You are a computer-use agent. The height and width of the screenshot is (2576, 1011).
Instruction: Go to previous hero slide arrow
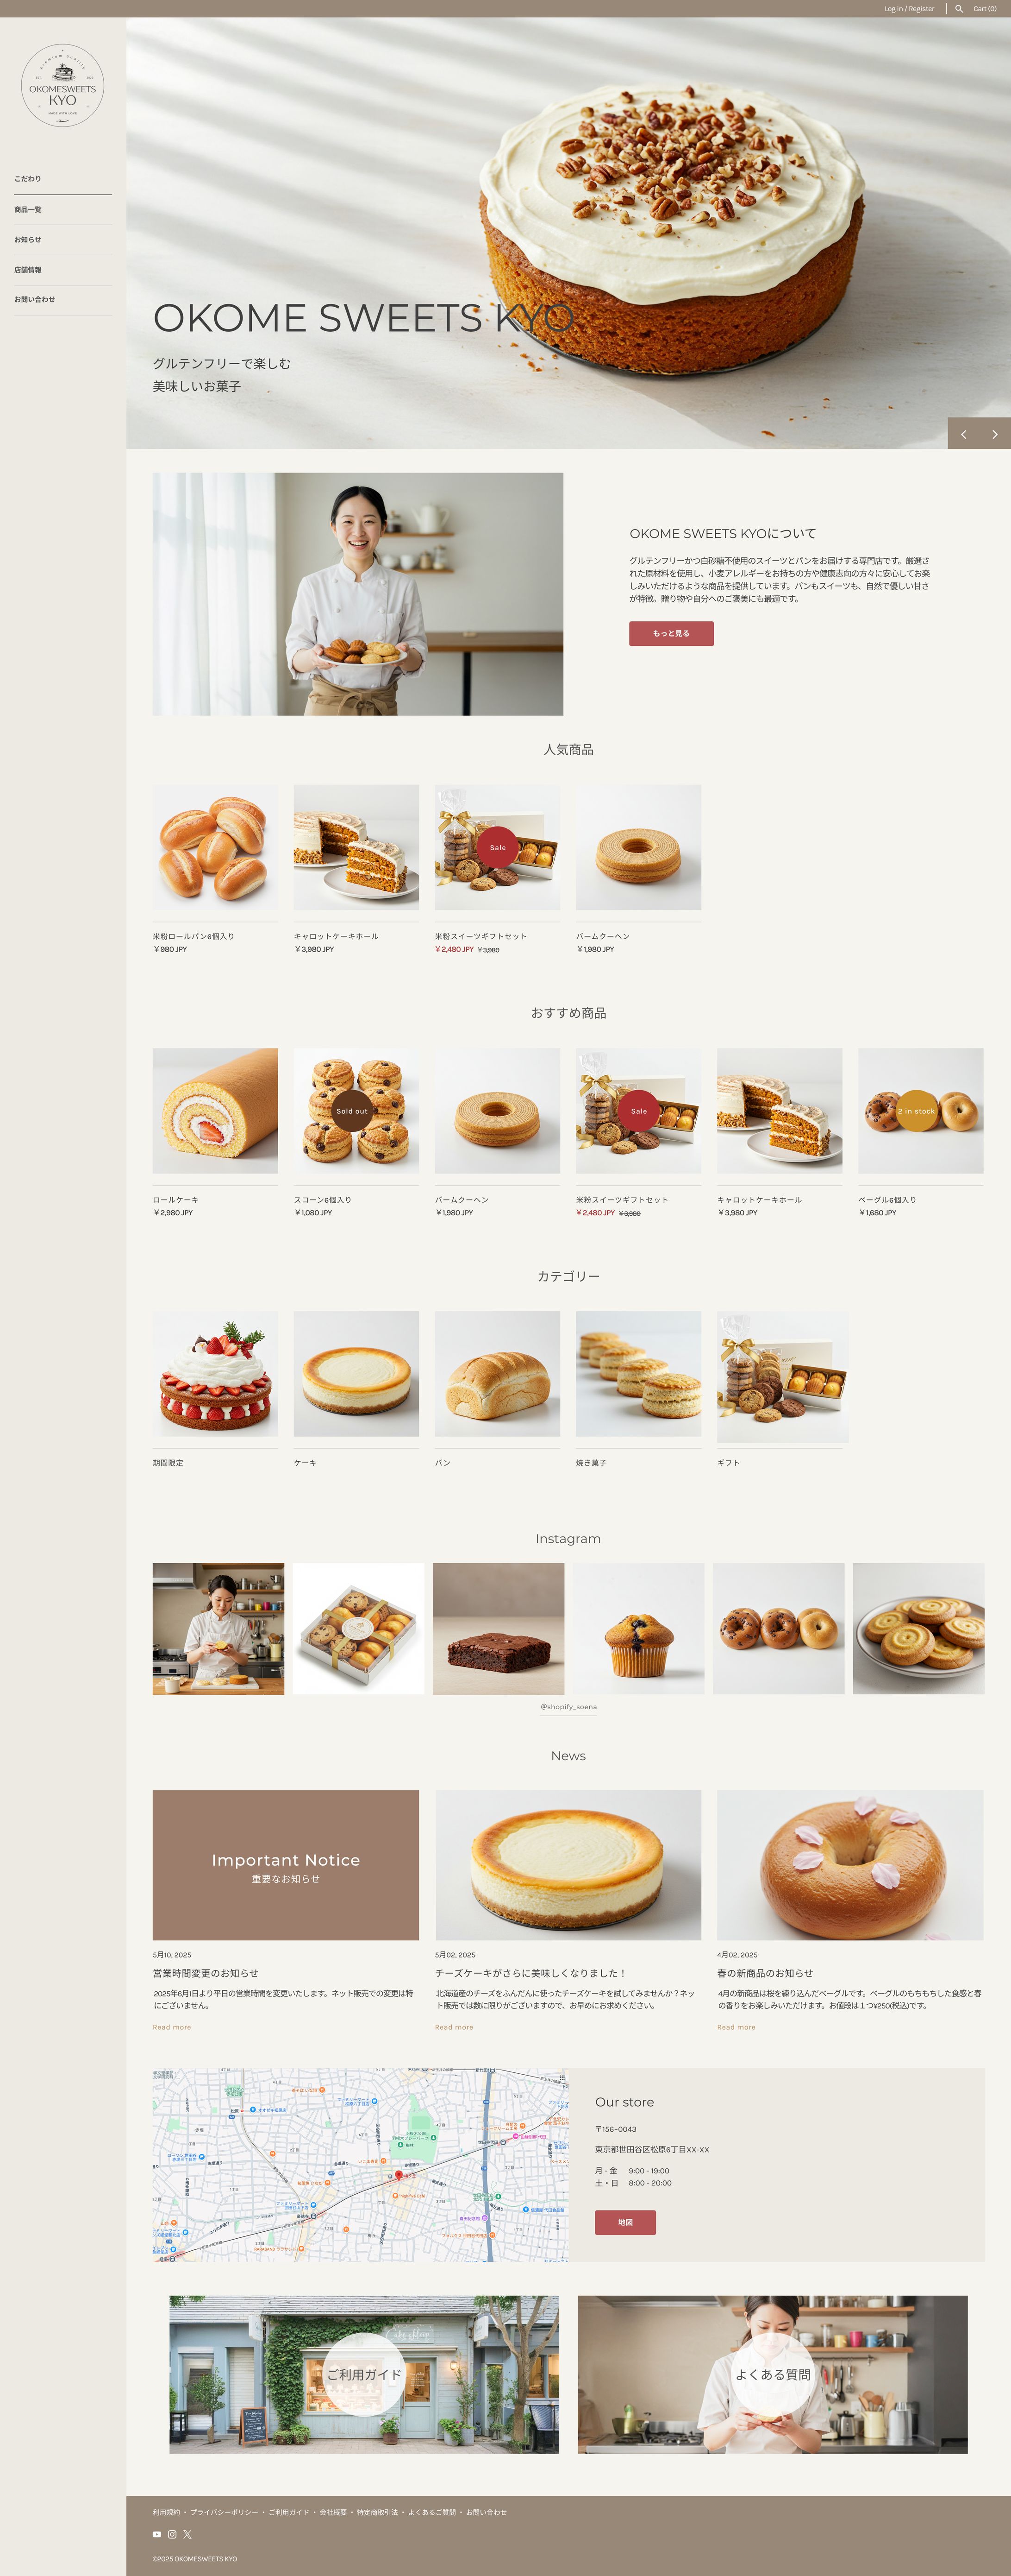click(x=963, y=434)
